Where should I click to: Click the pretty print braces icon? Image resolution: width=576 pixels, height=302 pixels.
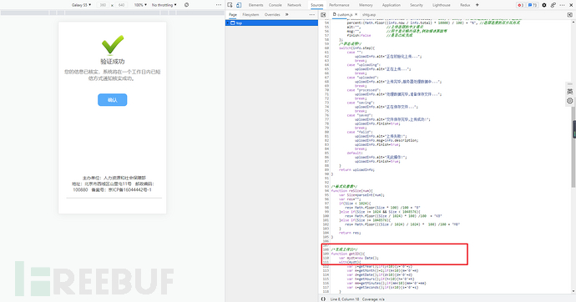click(x=323, y=299)
